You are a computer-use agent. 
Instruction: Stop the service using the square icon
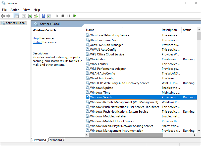(63, 16)
